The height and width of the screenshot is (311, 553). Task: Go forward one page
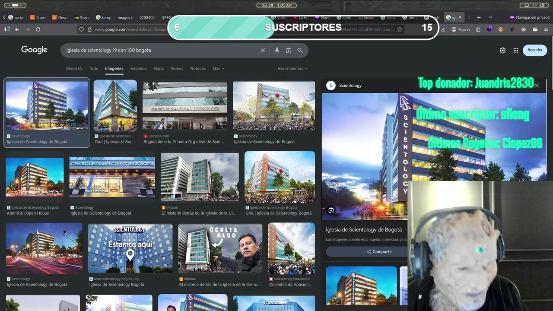(28, 29)
